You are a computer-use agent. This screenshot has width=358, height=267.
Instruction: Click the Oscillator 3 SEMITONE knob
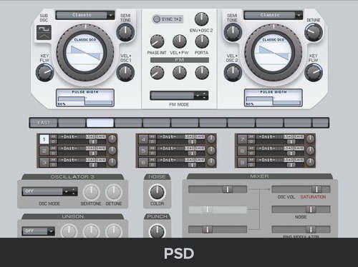[x=91, y=192]
